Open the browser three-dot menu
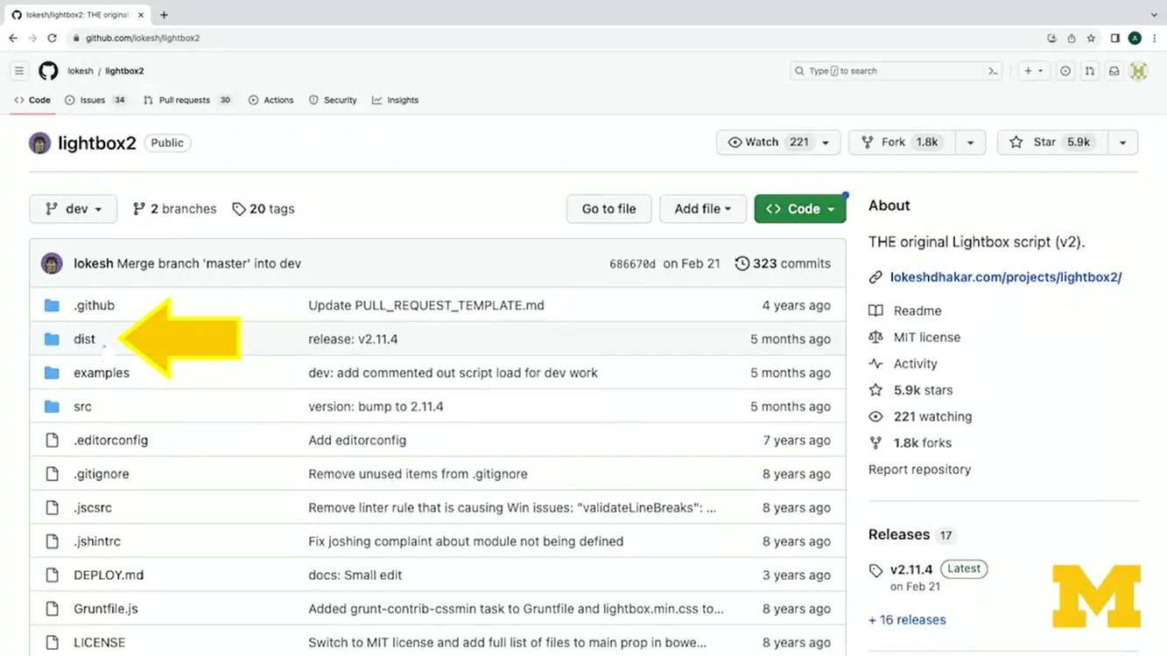This screenshot has width=1167, height=656. tap(1155, 38)
